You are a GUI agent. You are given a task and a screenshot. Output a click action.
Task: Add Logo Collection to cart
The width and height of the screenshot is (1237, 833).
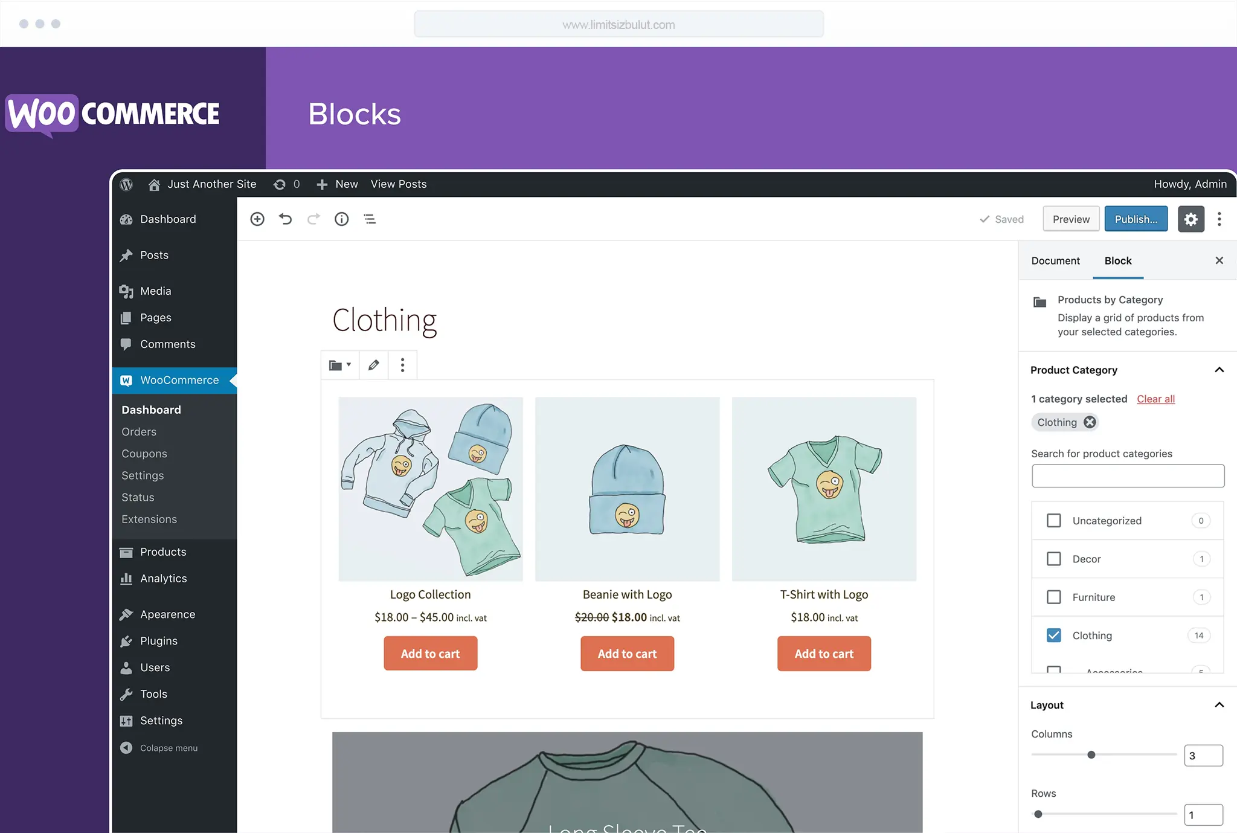(x=431, y=654)
